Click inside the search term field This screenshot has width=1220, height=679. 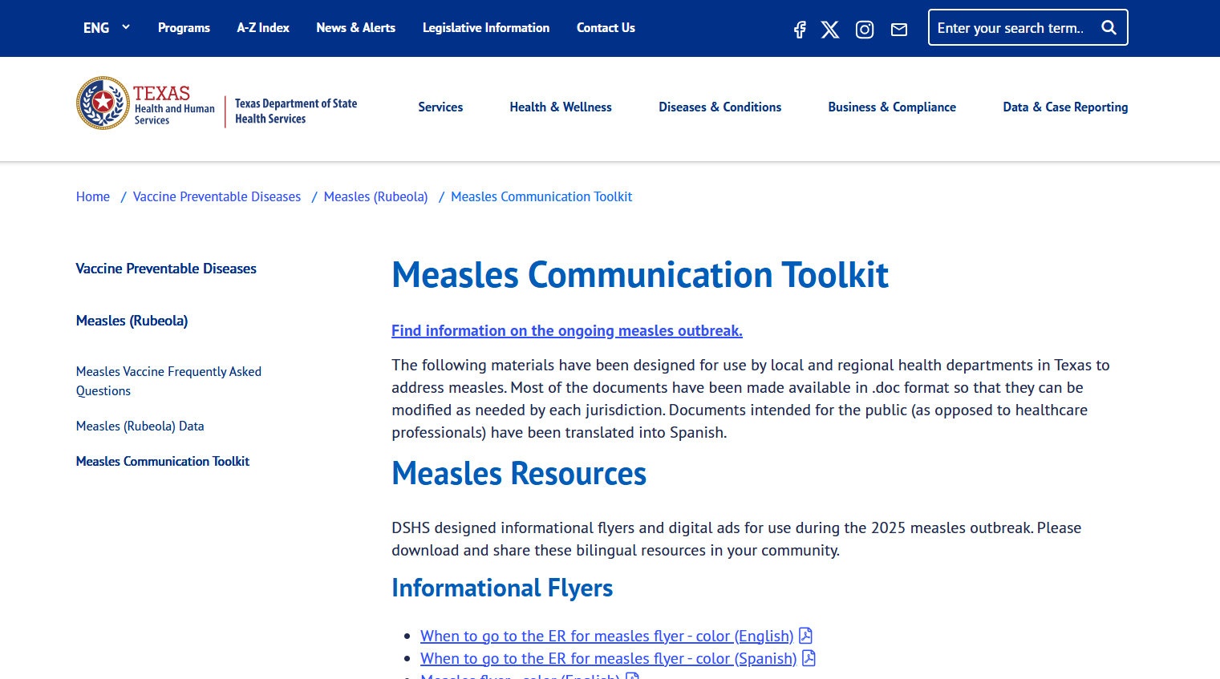[x=1011, y=28]
